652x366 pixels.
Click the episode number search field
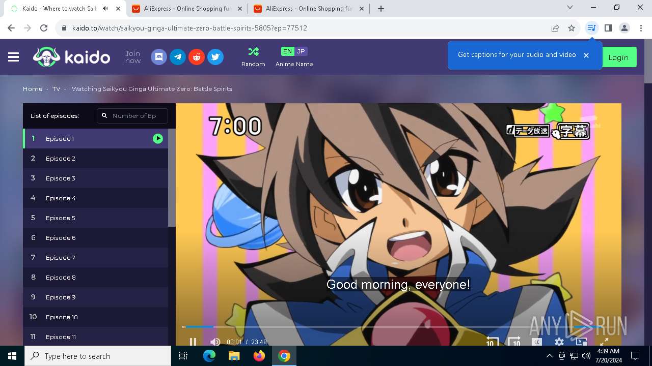point(132,116)
